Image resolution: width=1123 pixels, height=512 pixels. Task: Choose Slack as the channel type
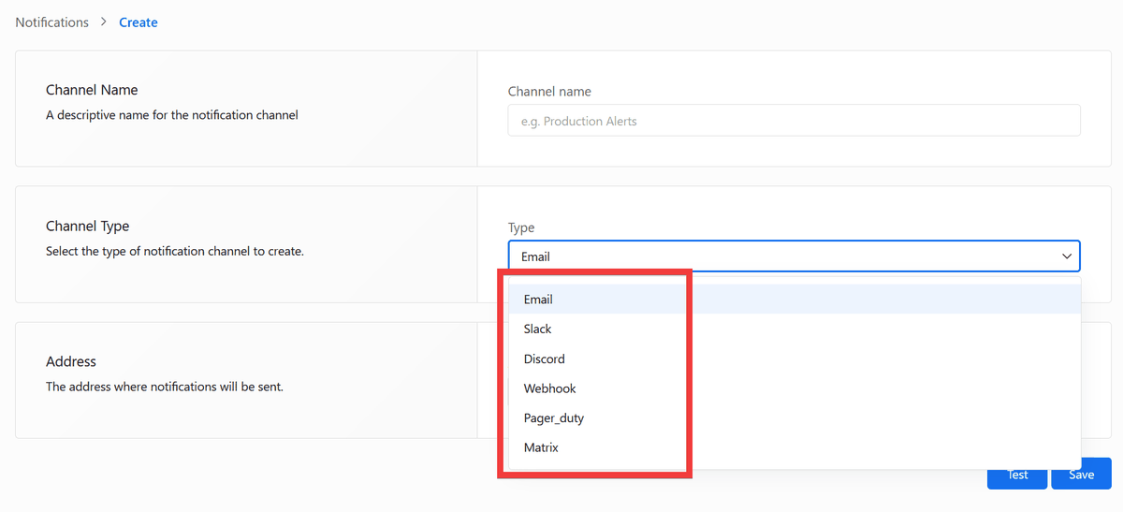pyautogui.click(x=538, y=329)
